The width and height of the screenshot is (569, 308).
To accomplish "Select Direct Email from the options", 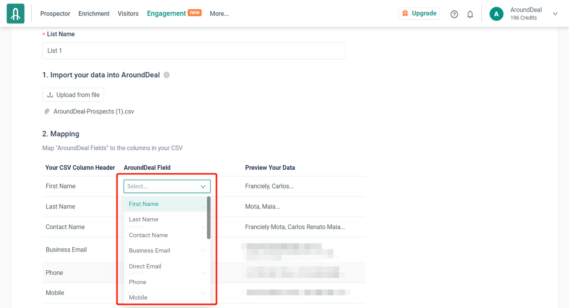I will 145,266.
